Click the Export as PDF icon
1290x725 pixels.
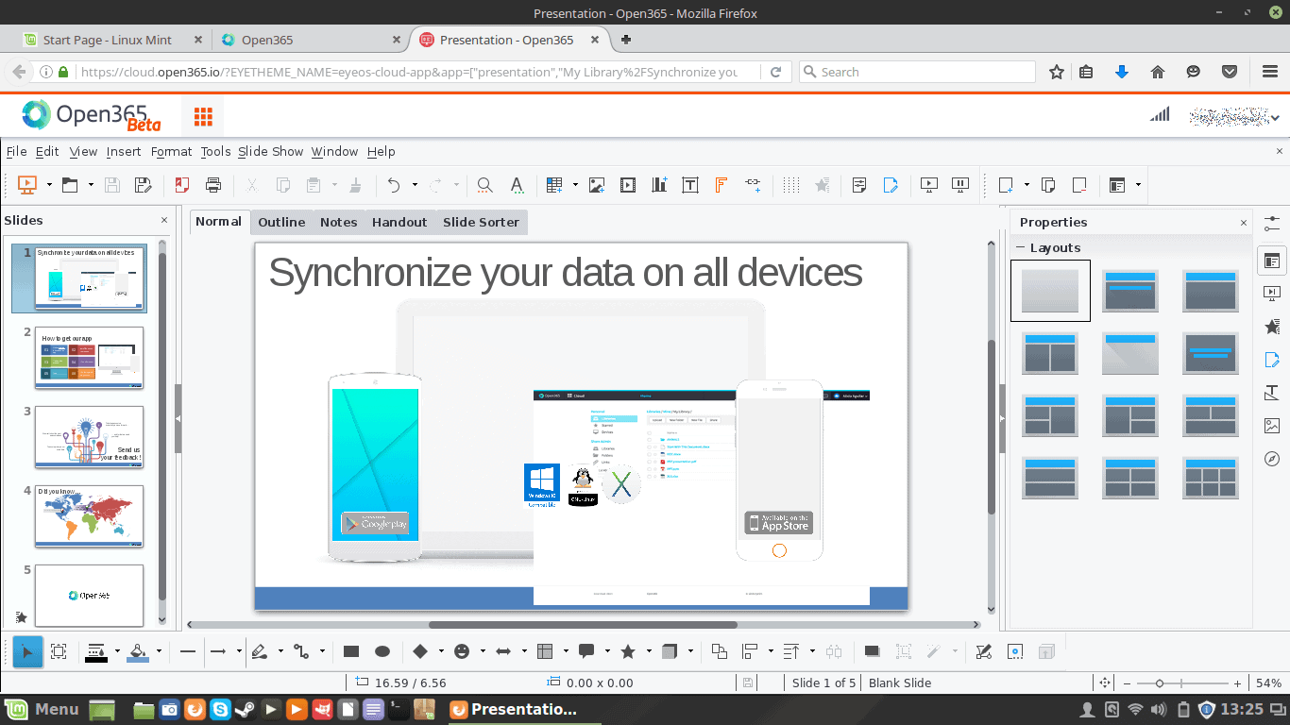click(181, 185)
